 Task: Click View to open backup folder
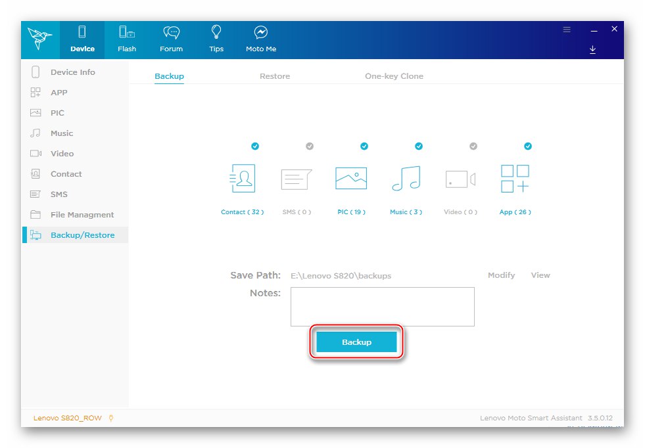[540, 275]
